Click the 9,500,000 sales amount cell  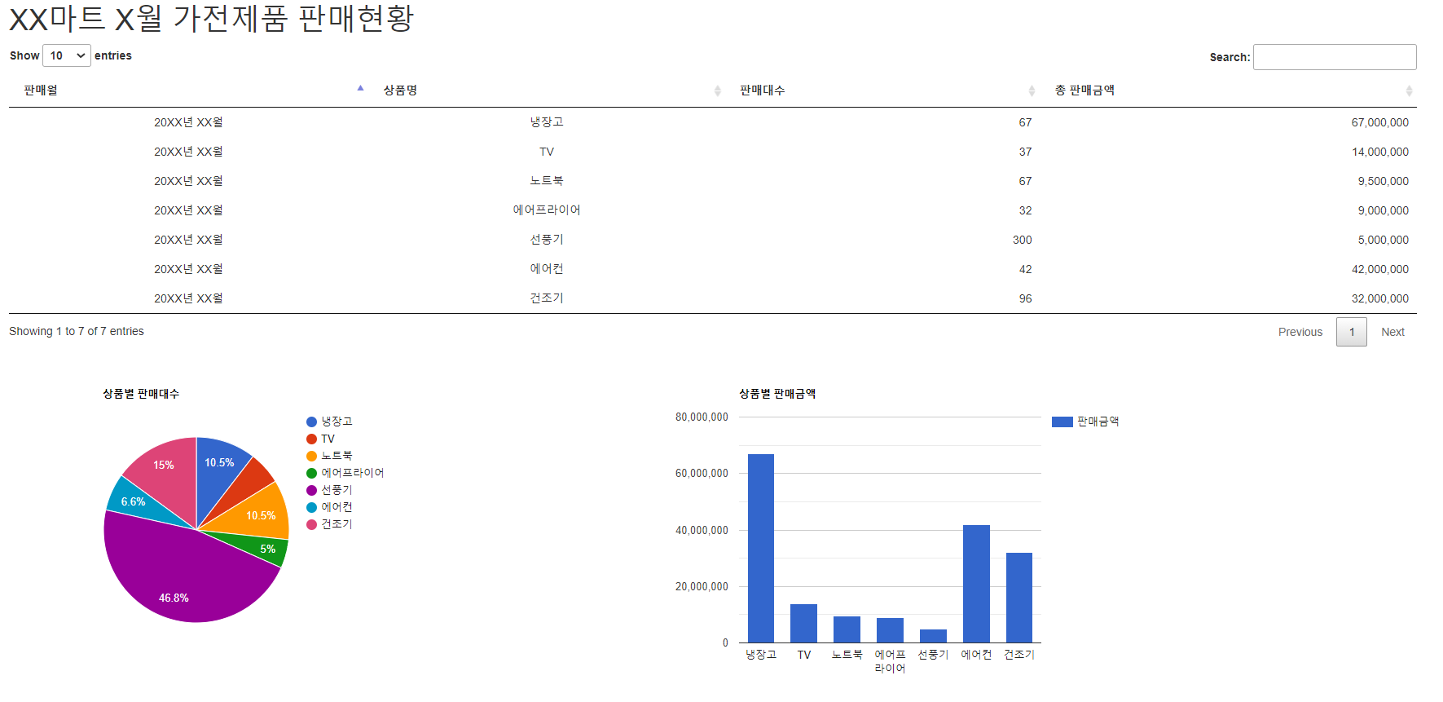click(x=1229, y=181)
